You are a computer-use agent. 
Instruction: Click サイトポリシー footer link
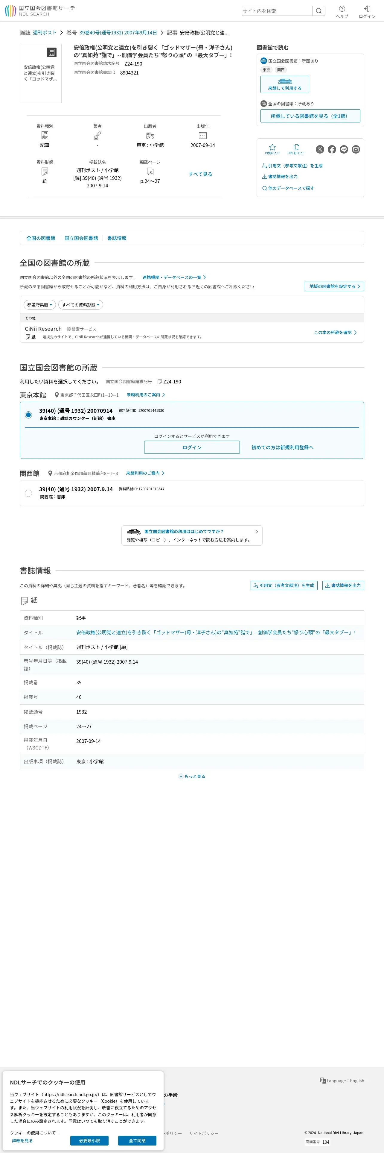click(x=204, y=1133)
